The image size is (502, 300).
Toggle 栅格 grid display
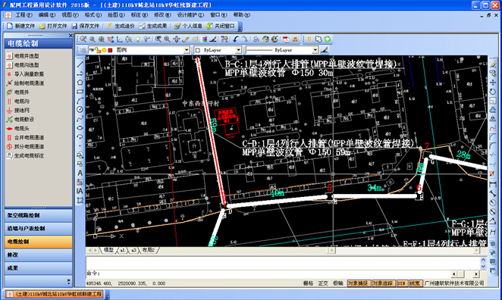pos(308,283)
